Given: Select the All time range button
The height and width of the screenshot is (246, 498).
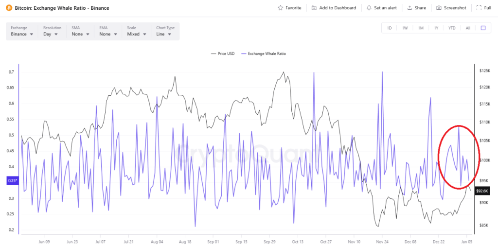Looking at the screenshot, I should coord(468,28).
